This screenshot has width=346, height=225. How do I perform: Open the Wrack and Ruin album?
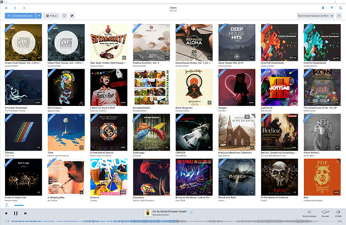coord(237,177)
